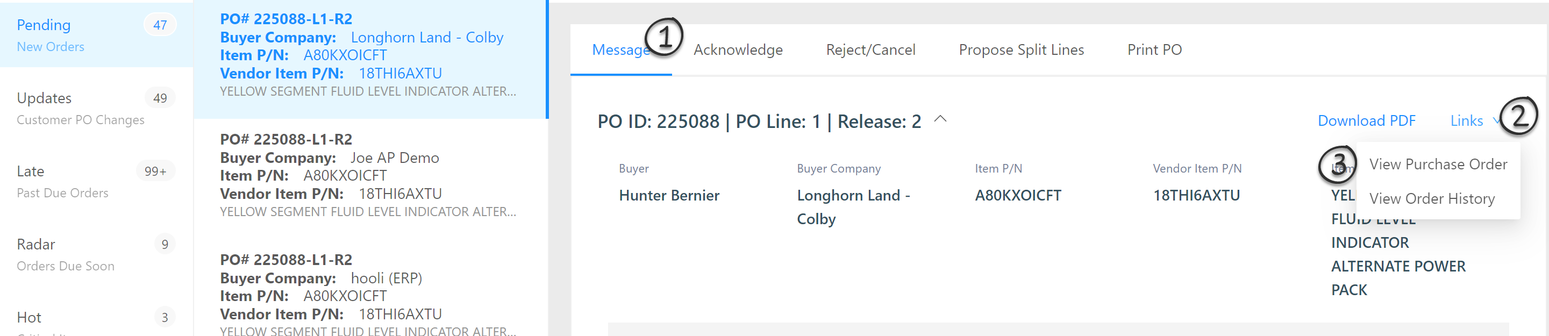Open Updates Customer PO Changes category

(x=96, y=108)
